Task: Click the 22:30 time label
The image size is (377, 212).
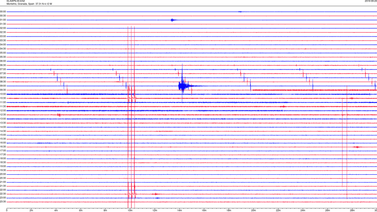Action: (3, 194)
